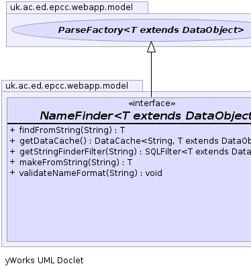Select the lower uk.ac.ed.epcc.webapp.model package tab
This screenshot has height=272, width=251.
point(72,86)
